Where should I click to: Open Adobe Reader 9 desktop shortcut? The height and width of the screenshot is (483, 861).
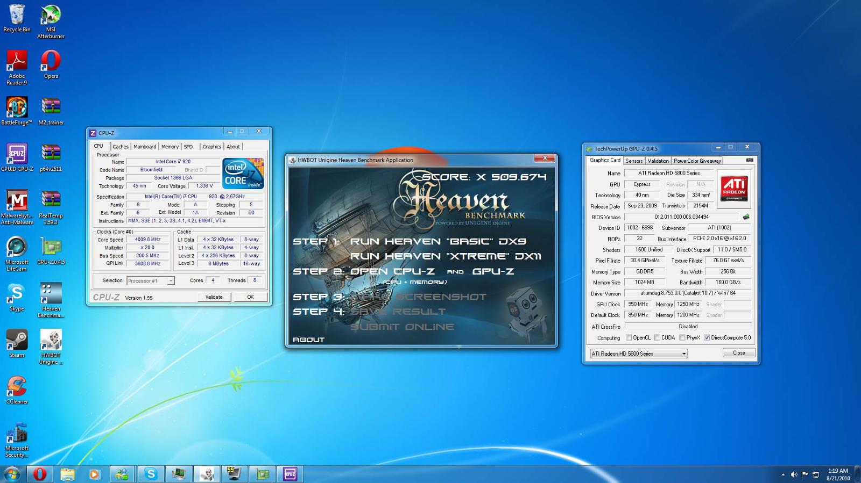pos(17,67)
